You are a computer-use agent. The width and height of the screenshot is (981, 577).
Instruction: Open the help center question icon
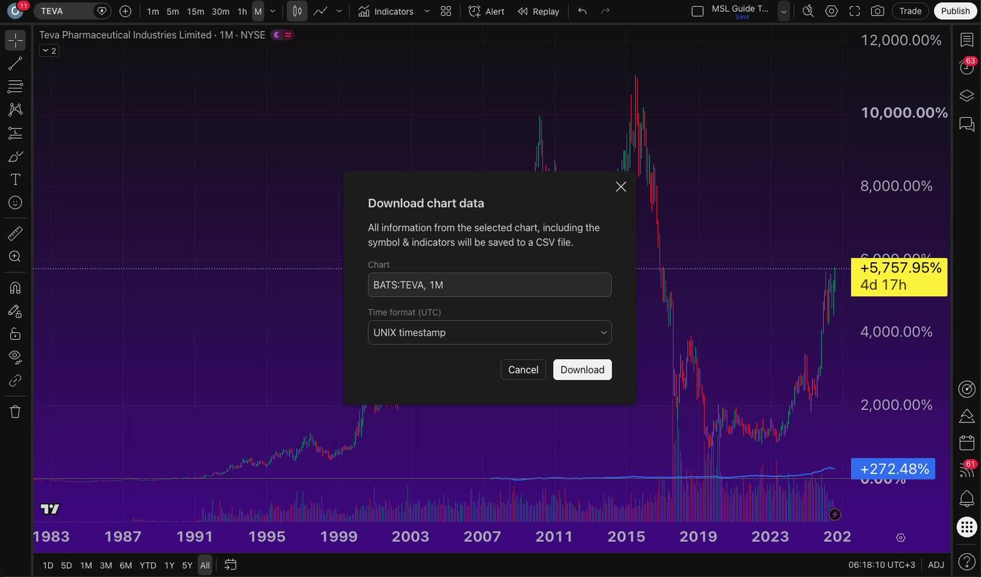pyautogui.click(x=967, y=561)
